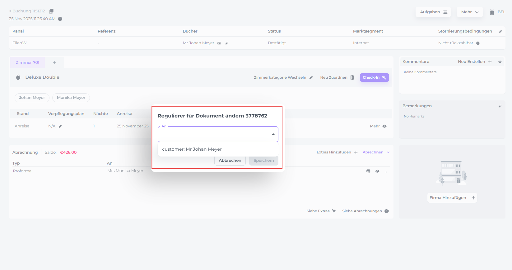The image size is (512, 270).
Task: Click the plus icon next to booking date
Action: tap(60, 19)
